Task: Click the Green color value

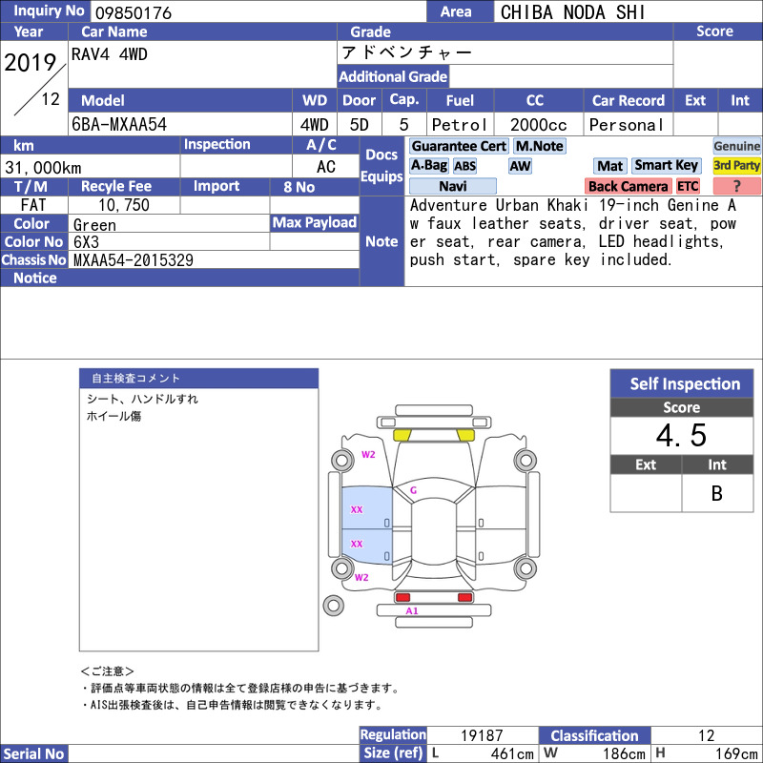Action: [x=94, y=225]
